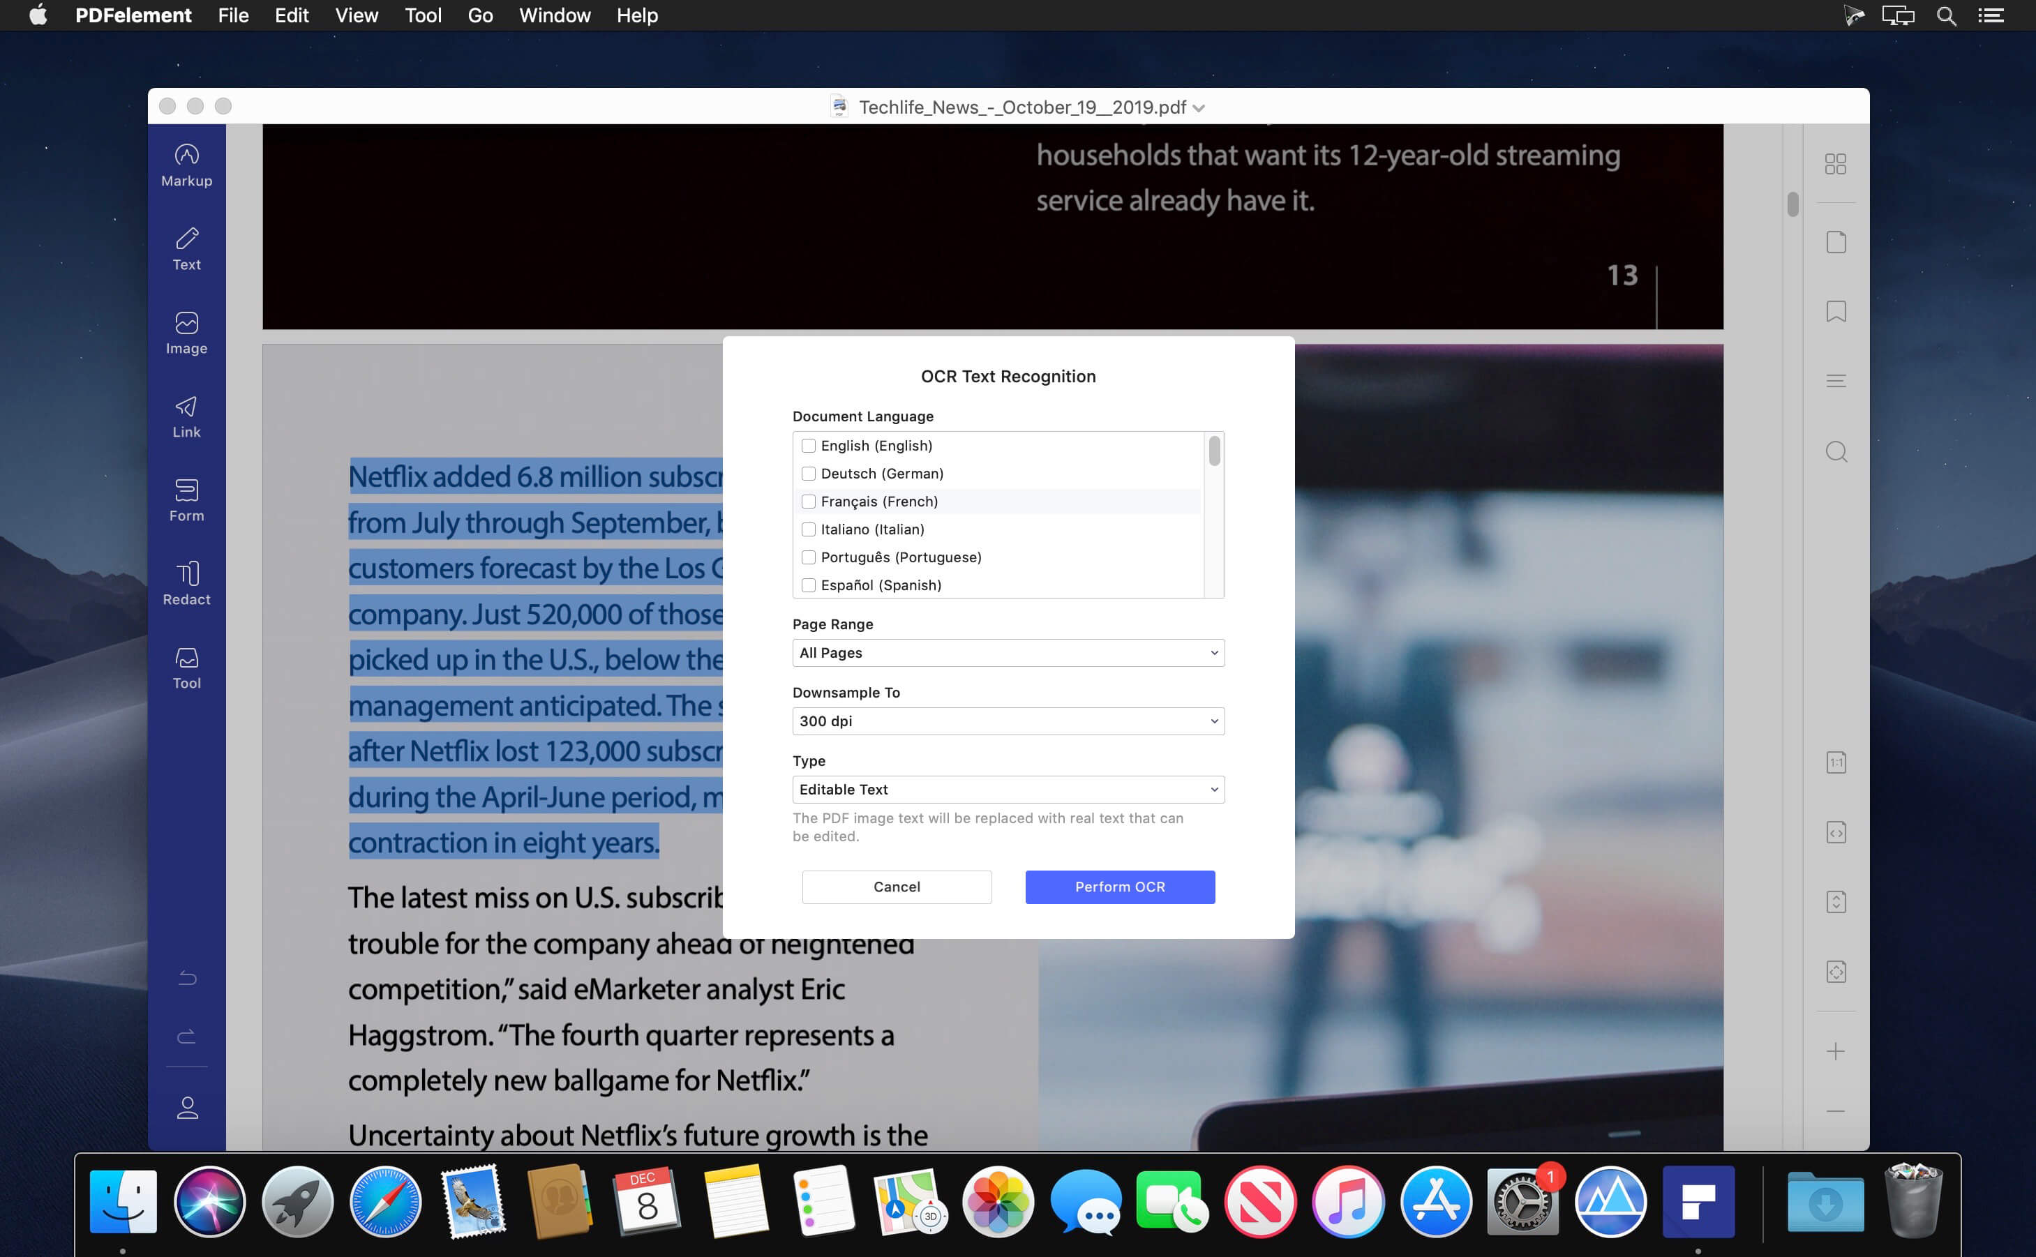The width and height of the screenshot is (2036, 1257).
Task: Toggle Français (French) language option
Action: (807, 500)
